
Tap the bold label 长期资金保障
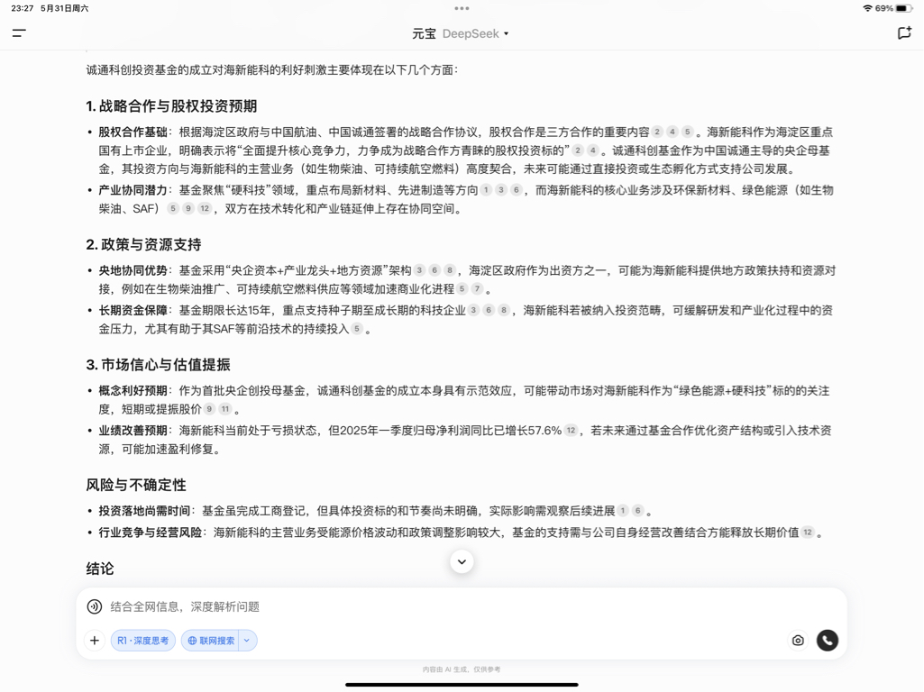pos(133,310)
